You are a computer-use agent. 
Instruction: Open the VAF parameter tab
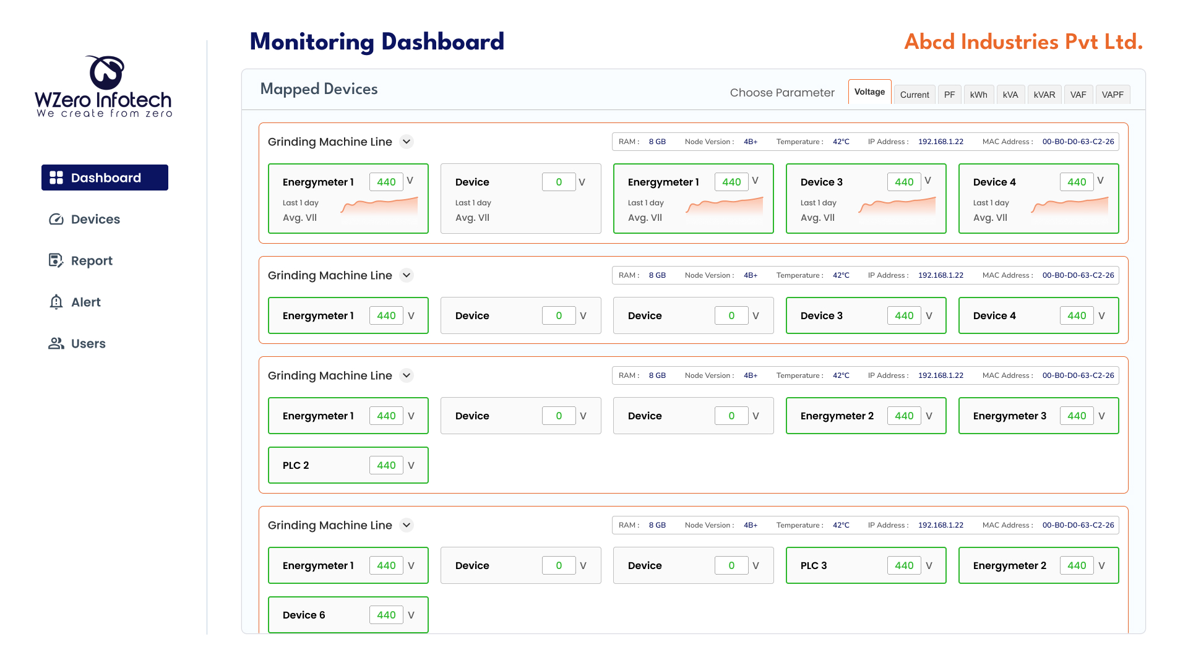(1078, 95)
